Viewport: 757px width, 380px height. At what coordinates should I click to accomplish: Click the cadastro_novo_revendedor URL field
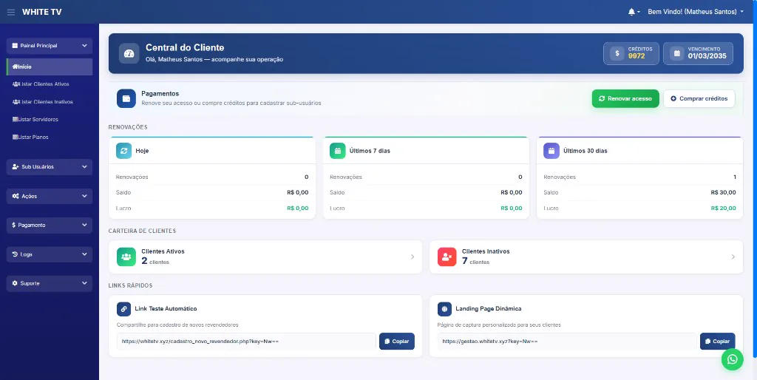coord(246,342)
